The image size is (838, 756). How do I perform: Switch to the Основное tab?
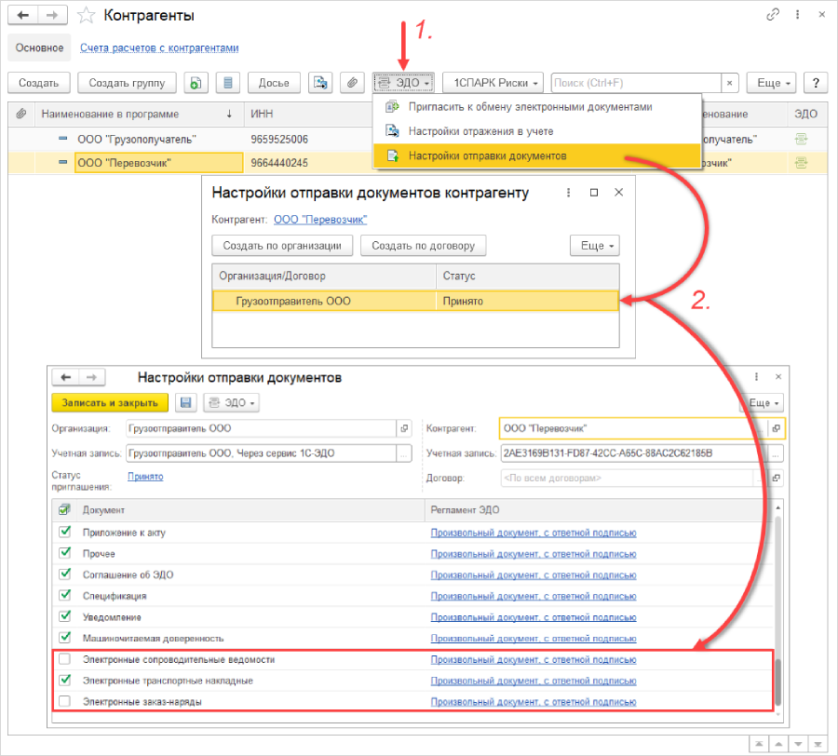(39, 47)
